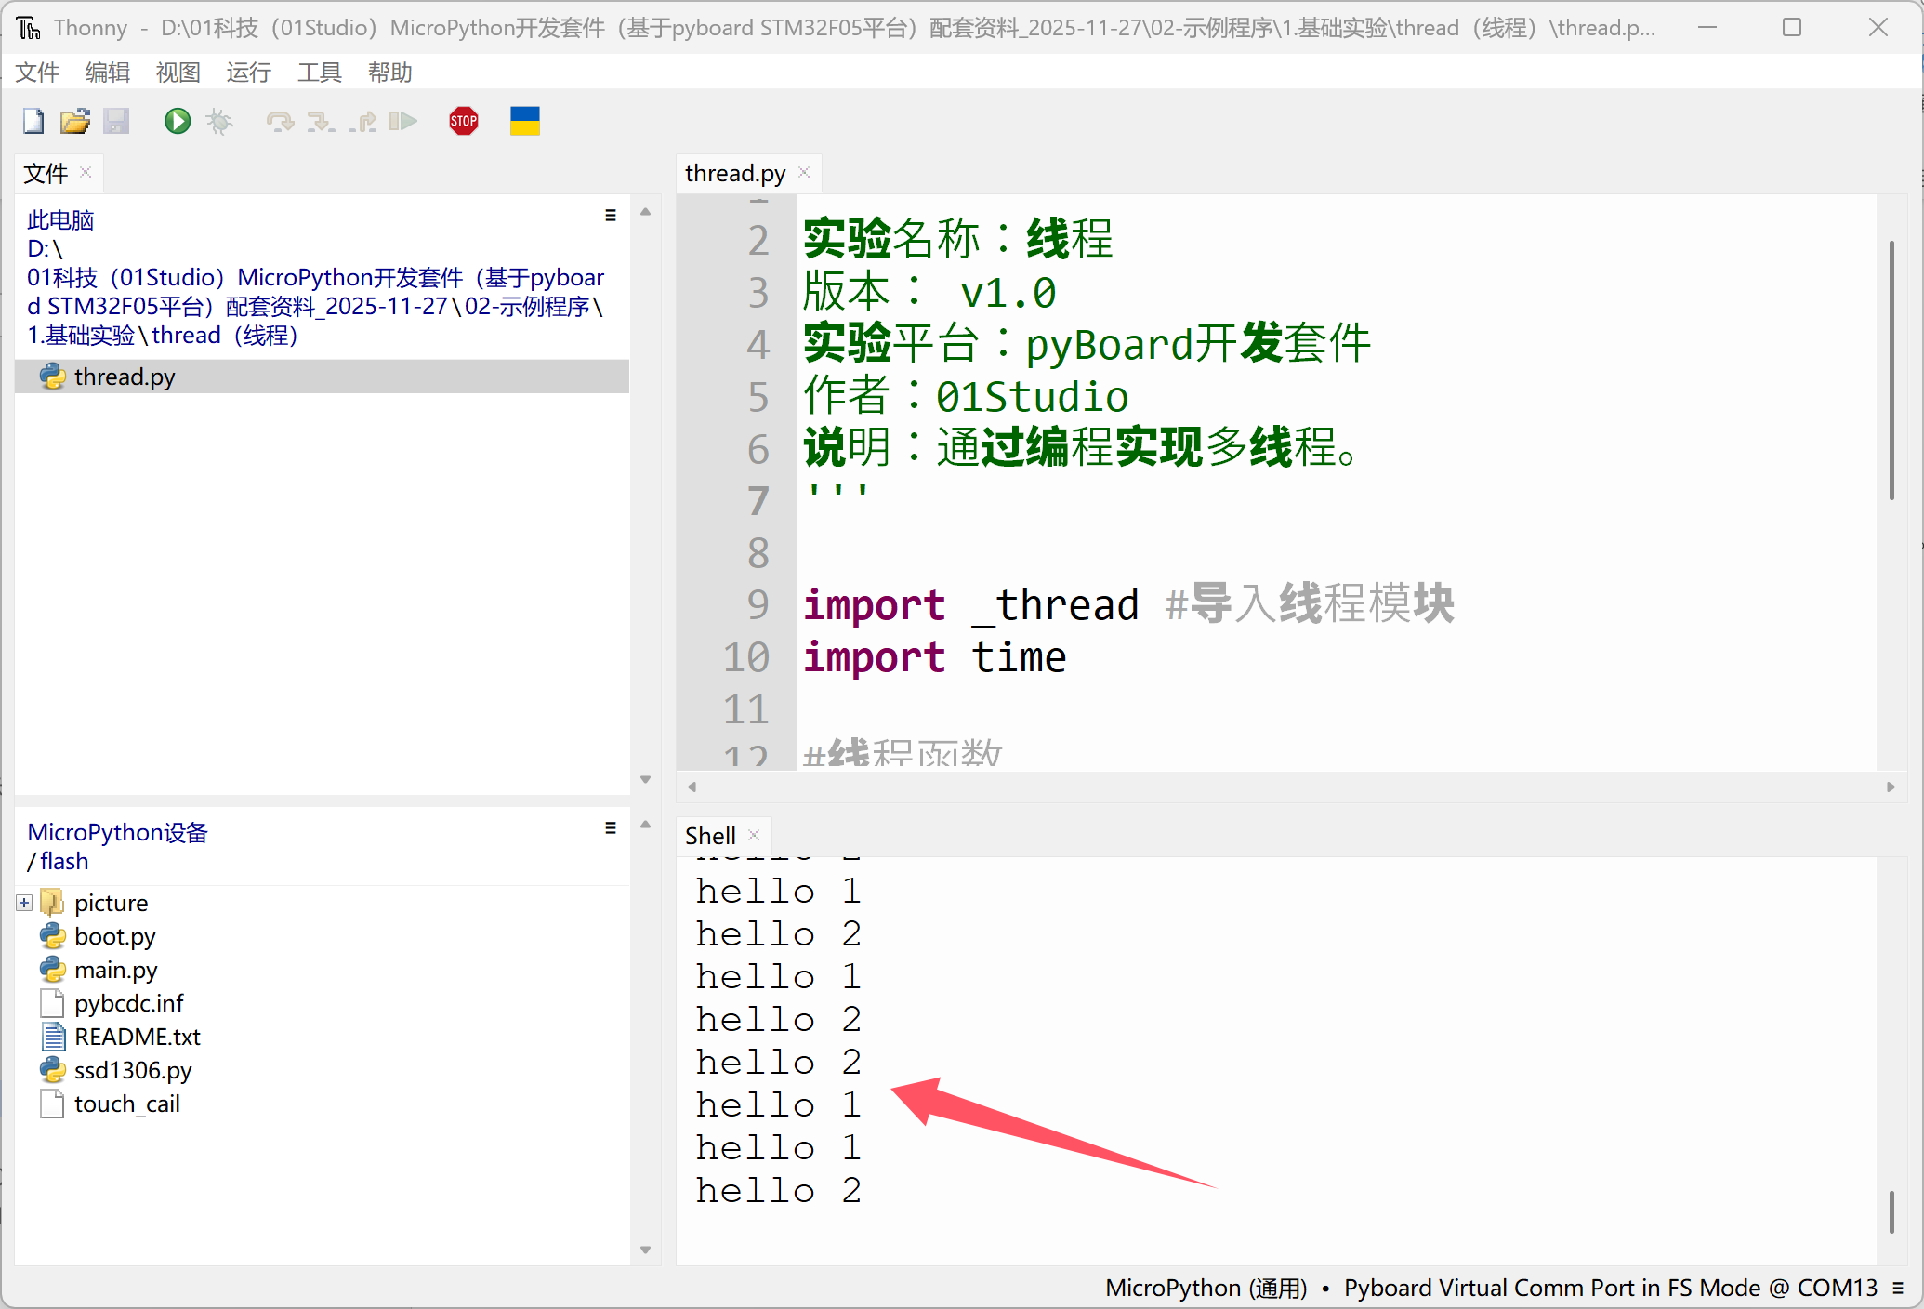Click the Step over debug icon
The height and width of the screenshot is (1309, 1924).
(279, 121)
